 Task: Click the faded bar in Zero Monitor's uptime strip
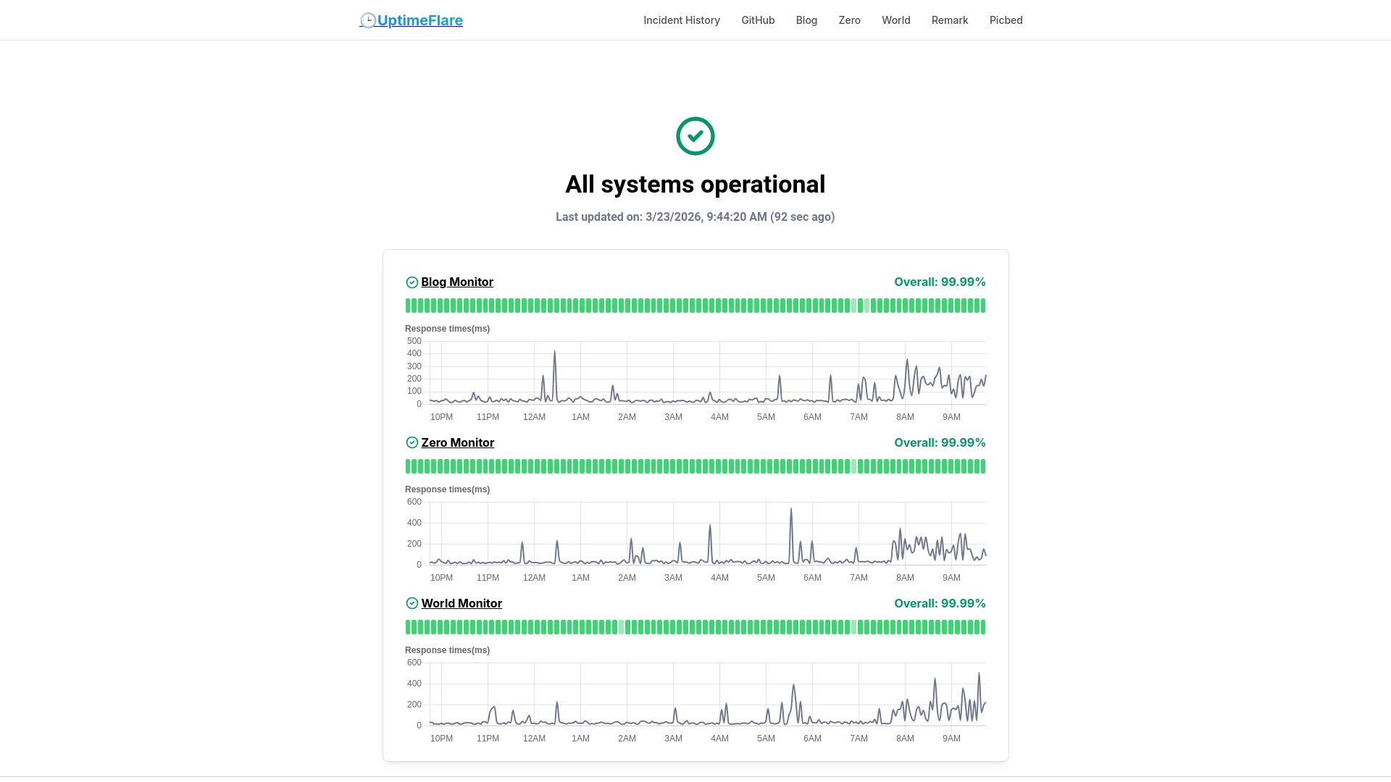coord(853,466)
